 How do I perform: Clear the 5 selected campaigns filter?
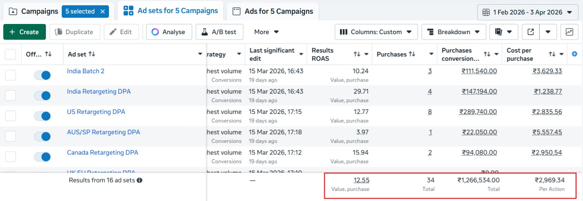click(103, 12)
